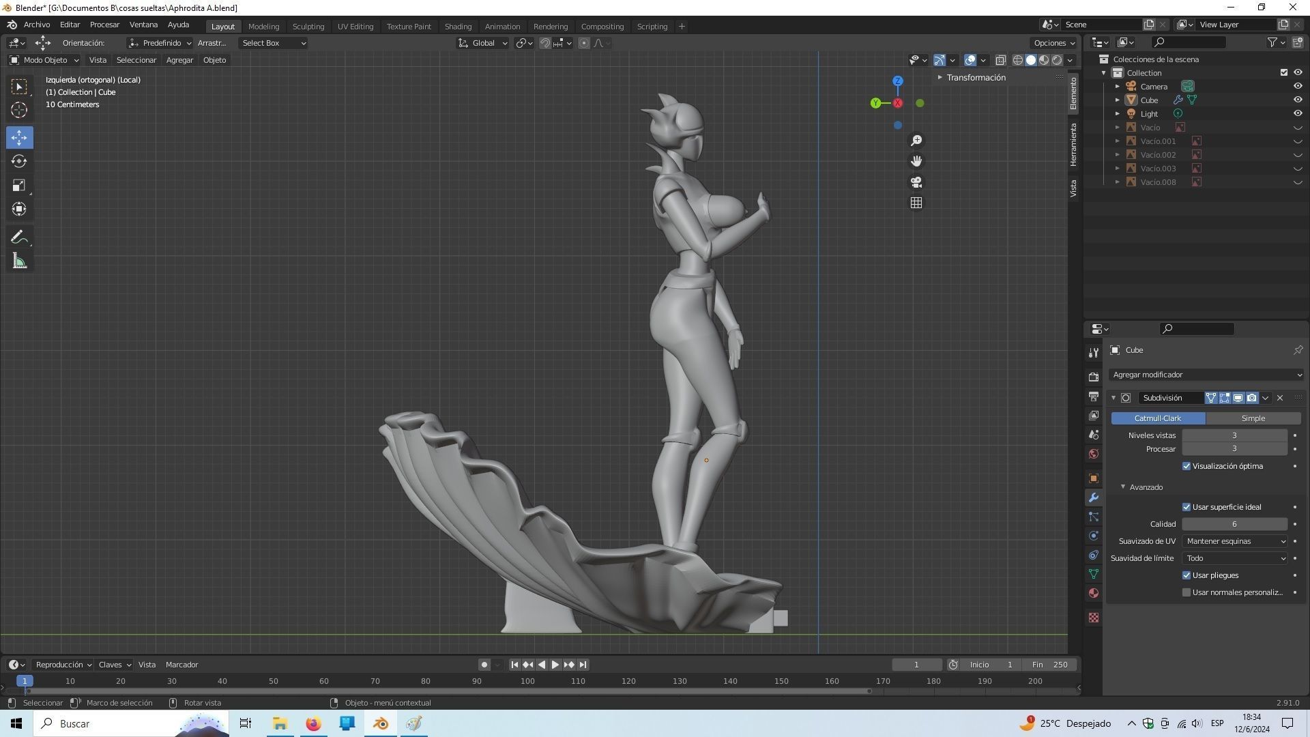Enable Usar normales personalizadas checkbox
The width and height of the screenshot is (1310, 737).
coord(1187,592)
